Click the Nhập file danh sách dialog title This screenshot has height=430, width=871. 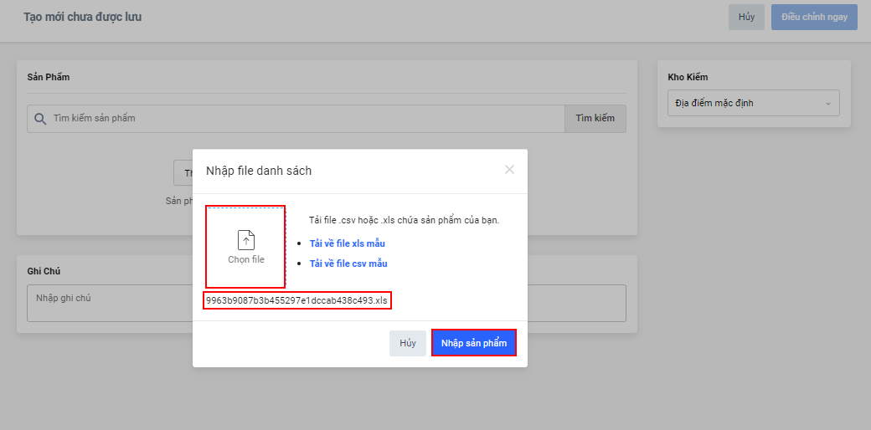click(x=259, y=171)
